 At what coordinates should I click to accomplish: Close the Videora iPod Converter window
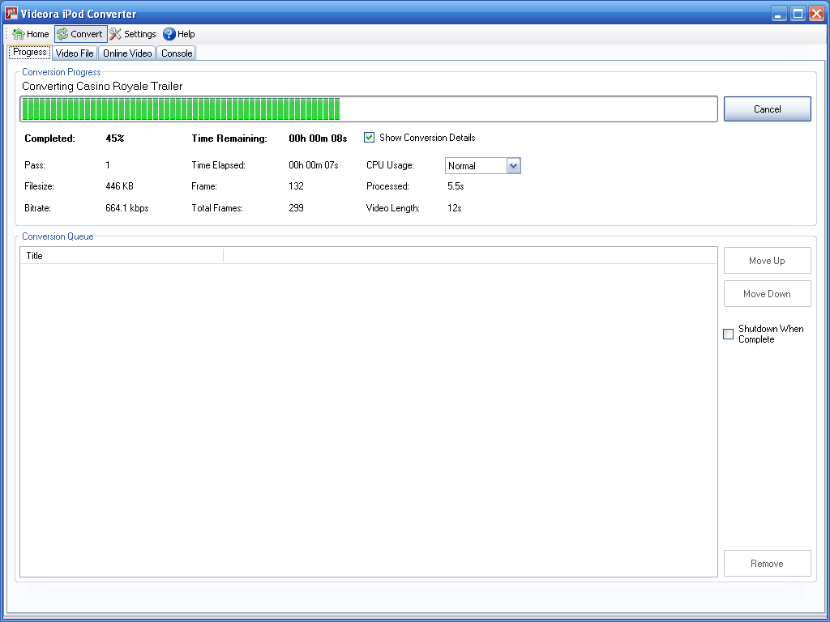(817, 13)
